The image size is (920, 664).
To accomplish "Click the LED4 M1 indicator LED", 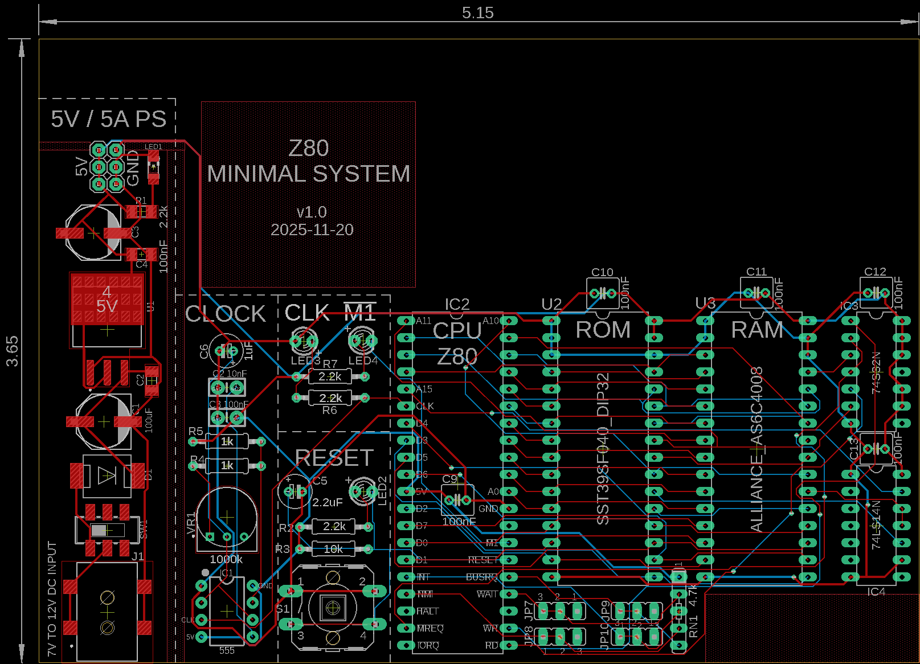I will [x=362, y=341].
